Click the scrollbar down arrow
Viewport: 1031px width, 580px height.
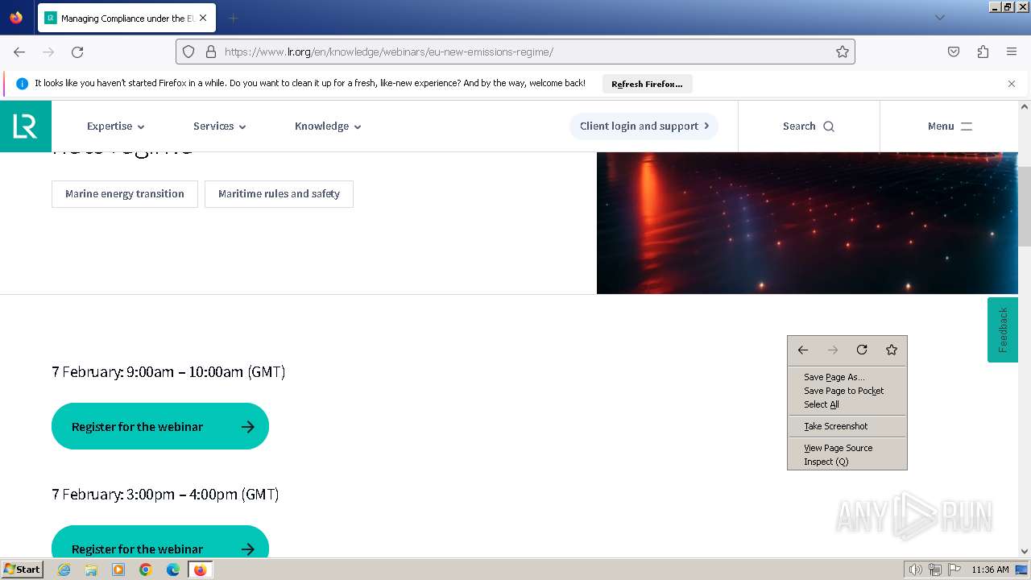(1025, 552)
